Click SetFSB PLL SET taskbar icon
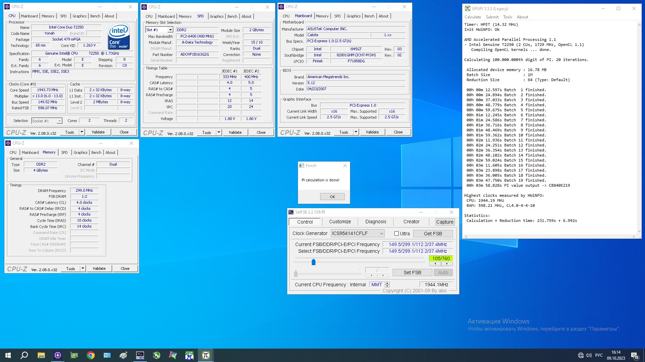645x362 pixels. pos(140,355)
